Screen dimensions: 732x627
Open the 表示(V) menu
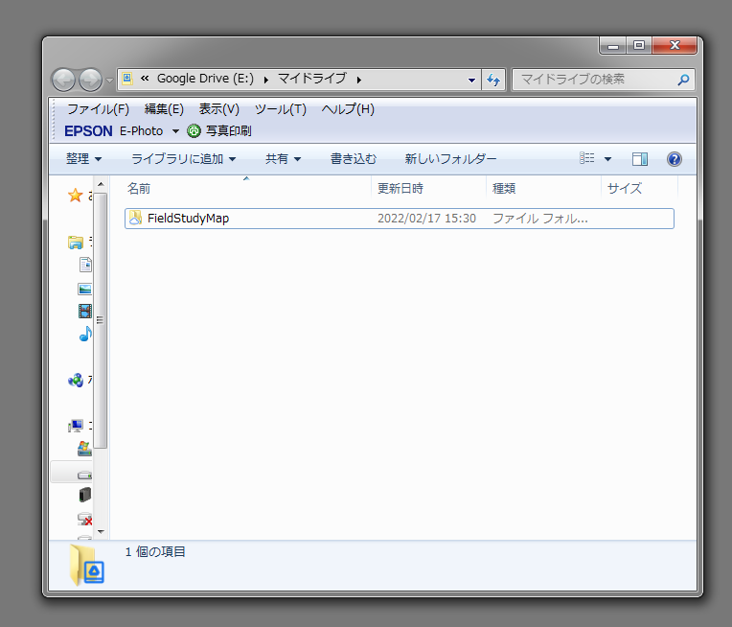(x=219, y=109)
